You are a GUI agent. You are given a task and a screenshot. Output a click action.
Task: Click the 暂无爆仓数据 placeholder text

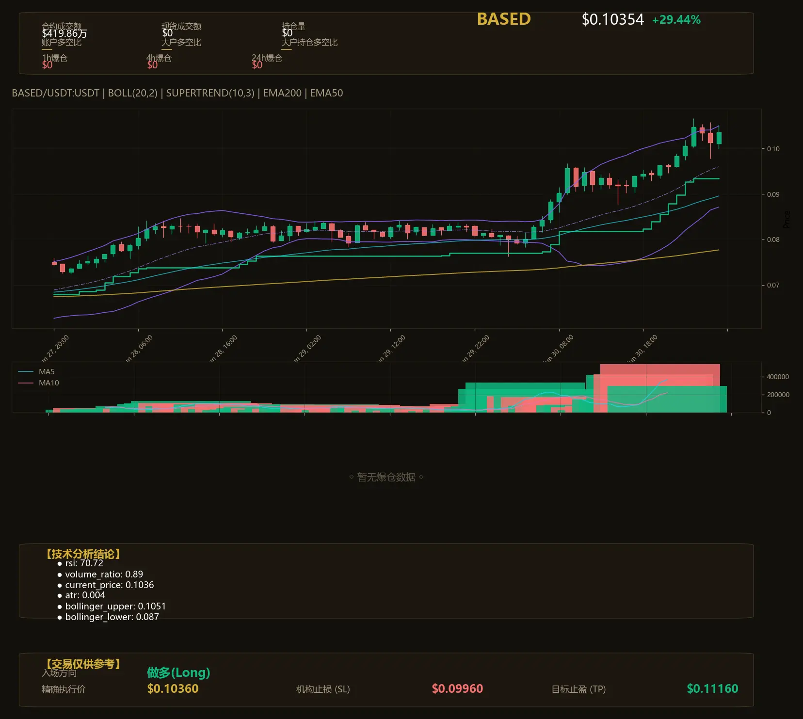(x=386, y=477)
